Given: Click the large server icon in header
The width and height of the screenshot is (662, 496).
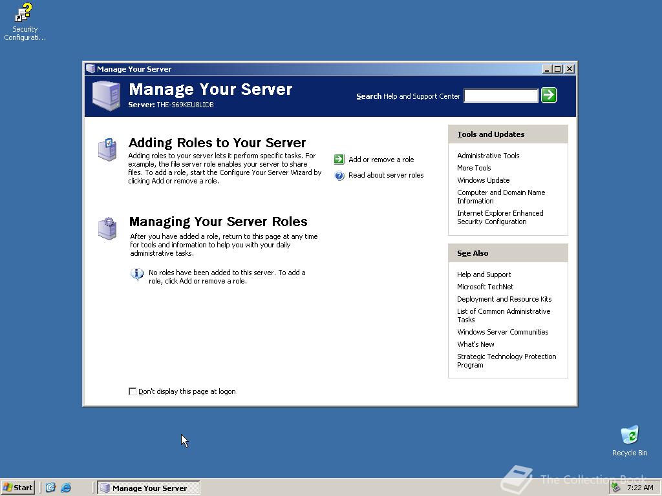Looking at the screenshot, I should pyautogui.click(x=106, y=96).
